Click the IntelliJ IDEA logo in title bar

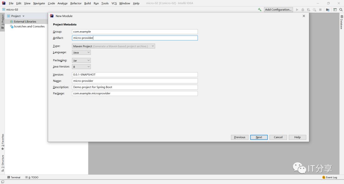point(4,3)
